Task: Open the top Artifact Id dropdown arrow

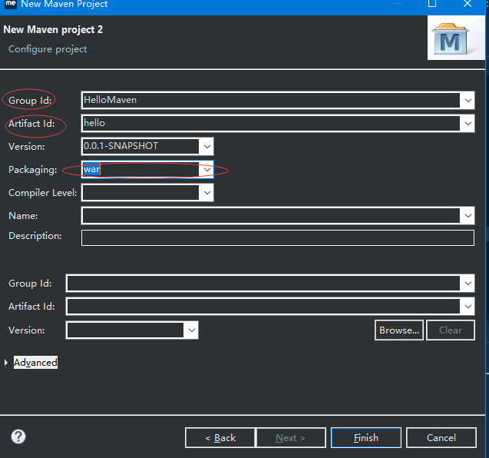Action: point(468,123)
